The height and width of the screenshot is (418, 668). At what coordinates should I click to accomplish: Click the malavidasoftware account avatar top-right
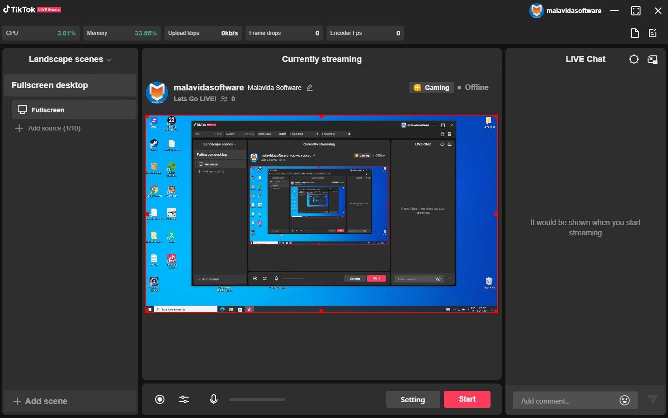tap(537, 11)
